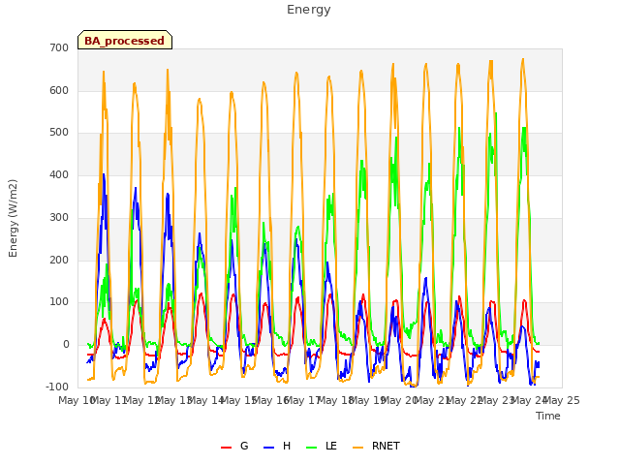Click the x-axis title 'Time'
This screenshot has width=620, height=465.
(x=548, y=416)
